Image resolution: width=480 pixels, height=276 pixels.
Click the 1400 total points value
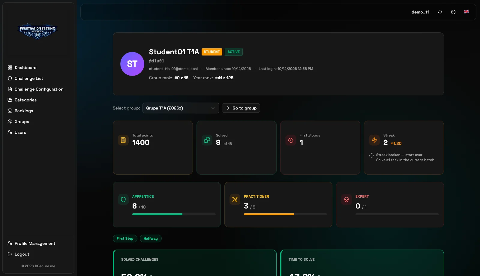[x=141, y=142]
